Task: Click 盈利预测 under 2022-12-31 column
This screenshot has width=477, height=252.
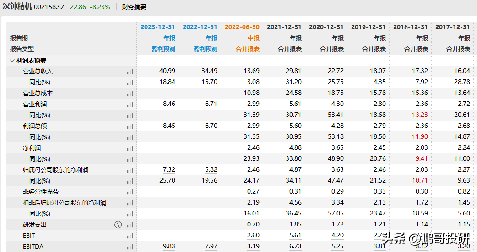Action: tap(206, 49)
